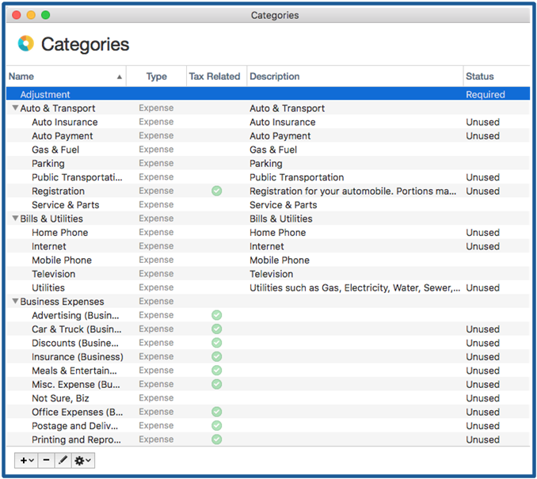Collapse the Business Expenses group
This screenshot has width=537, height=479.
pos(15,302)
